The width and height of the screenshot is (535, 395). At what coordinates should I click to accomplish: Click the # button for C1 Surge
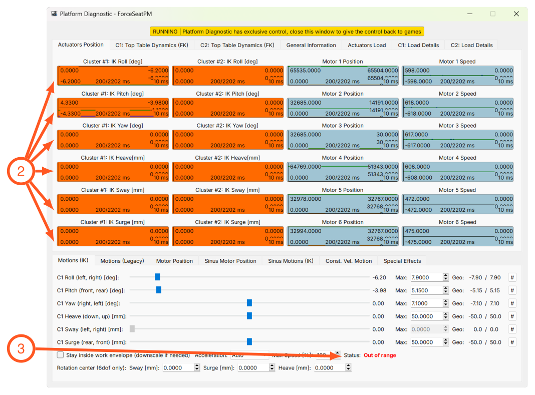512,342
